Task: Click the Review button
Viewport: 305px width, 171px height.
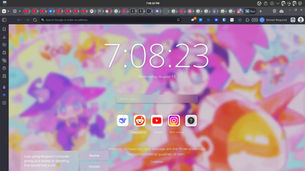Action: [94, 155]
